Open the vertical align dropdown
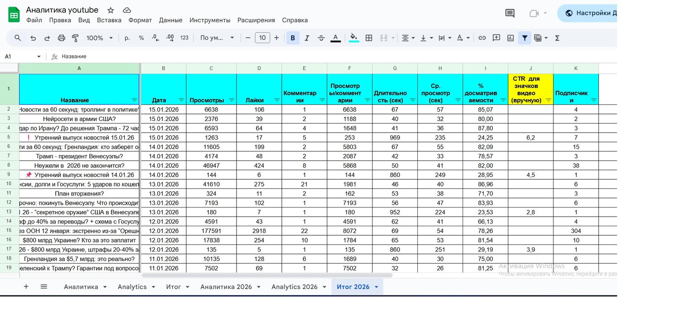 coord(427,38)
